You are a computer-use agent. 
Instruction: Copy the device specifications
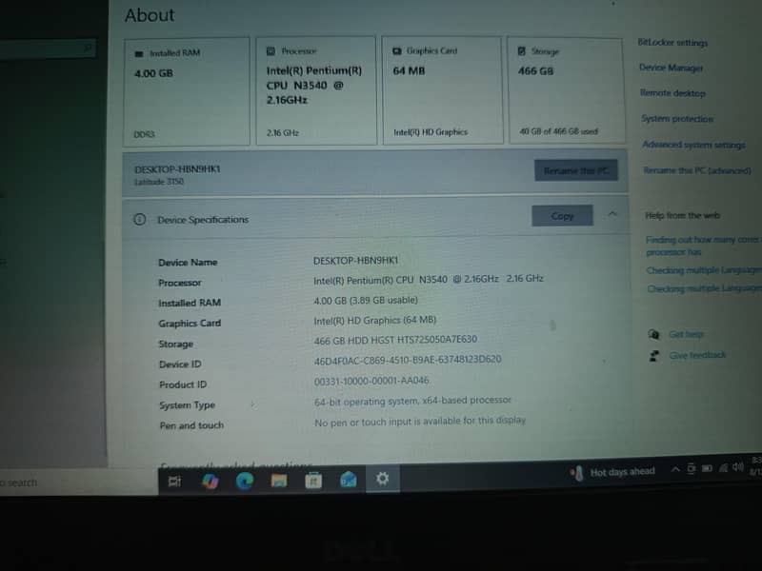(x=562, y=216)
